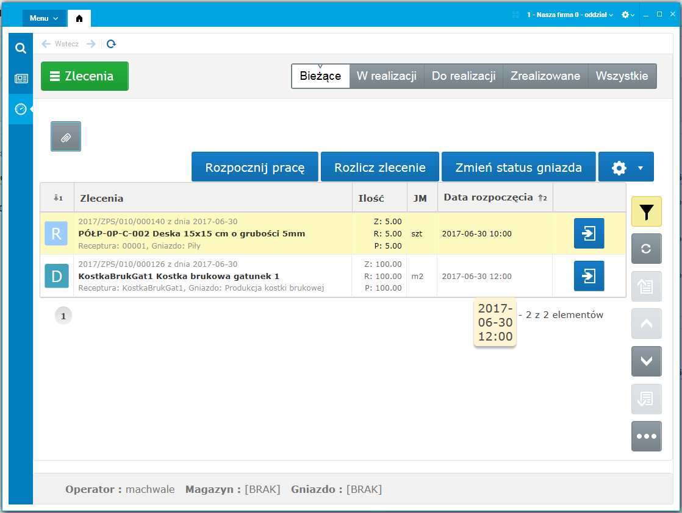This screenshot has width=682, height=513.
Task: Sort by Data rozpoczęcia column header
Action: click(x=495, y=197)
